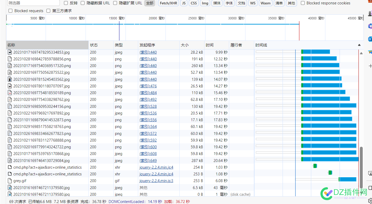The image size is (372, 204).
Task: Show only Img requests
Action: [205, 3]
